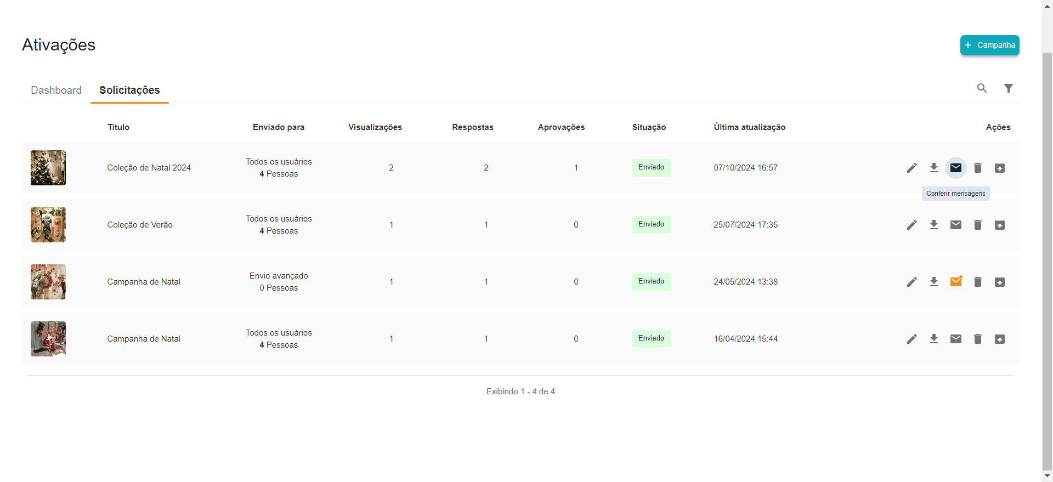Screen dimensions: 1053x482
Task: Download the 16/04/2024 Campanha de Natal data
Action: [x=934, y=339]
